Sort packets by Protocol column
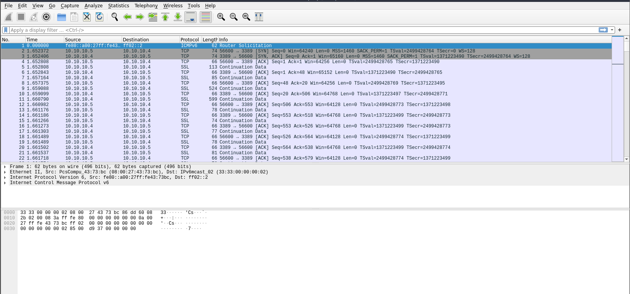Screen dimensions: 630x294 click(190, 40)
